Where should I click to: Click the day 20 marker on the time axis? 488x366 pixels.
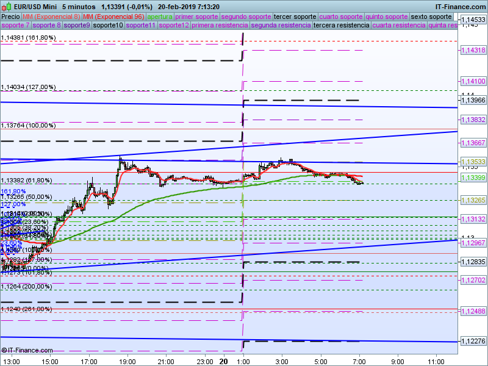224,361
